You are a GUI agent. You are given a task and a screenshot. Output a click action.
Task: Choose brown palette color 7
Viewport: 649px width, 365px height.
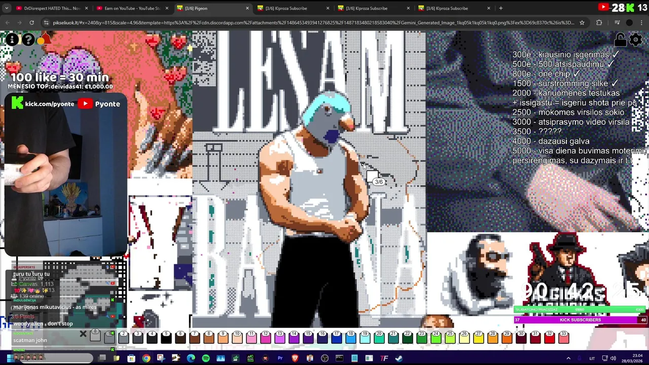[195, 337]
